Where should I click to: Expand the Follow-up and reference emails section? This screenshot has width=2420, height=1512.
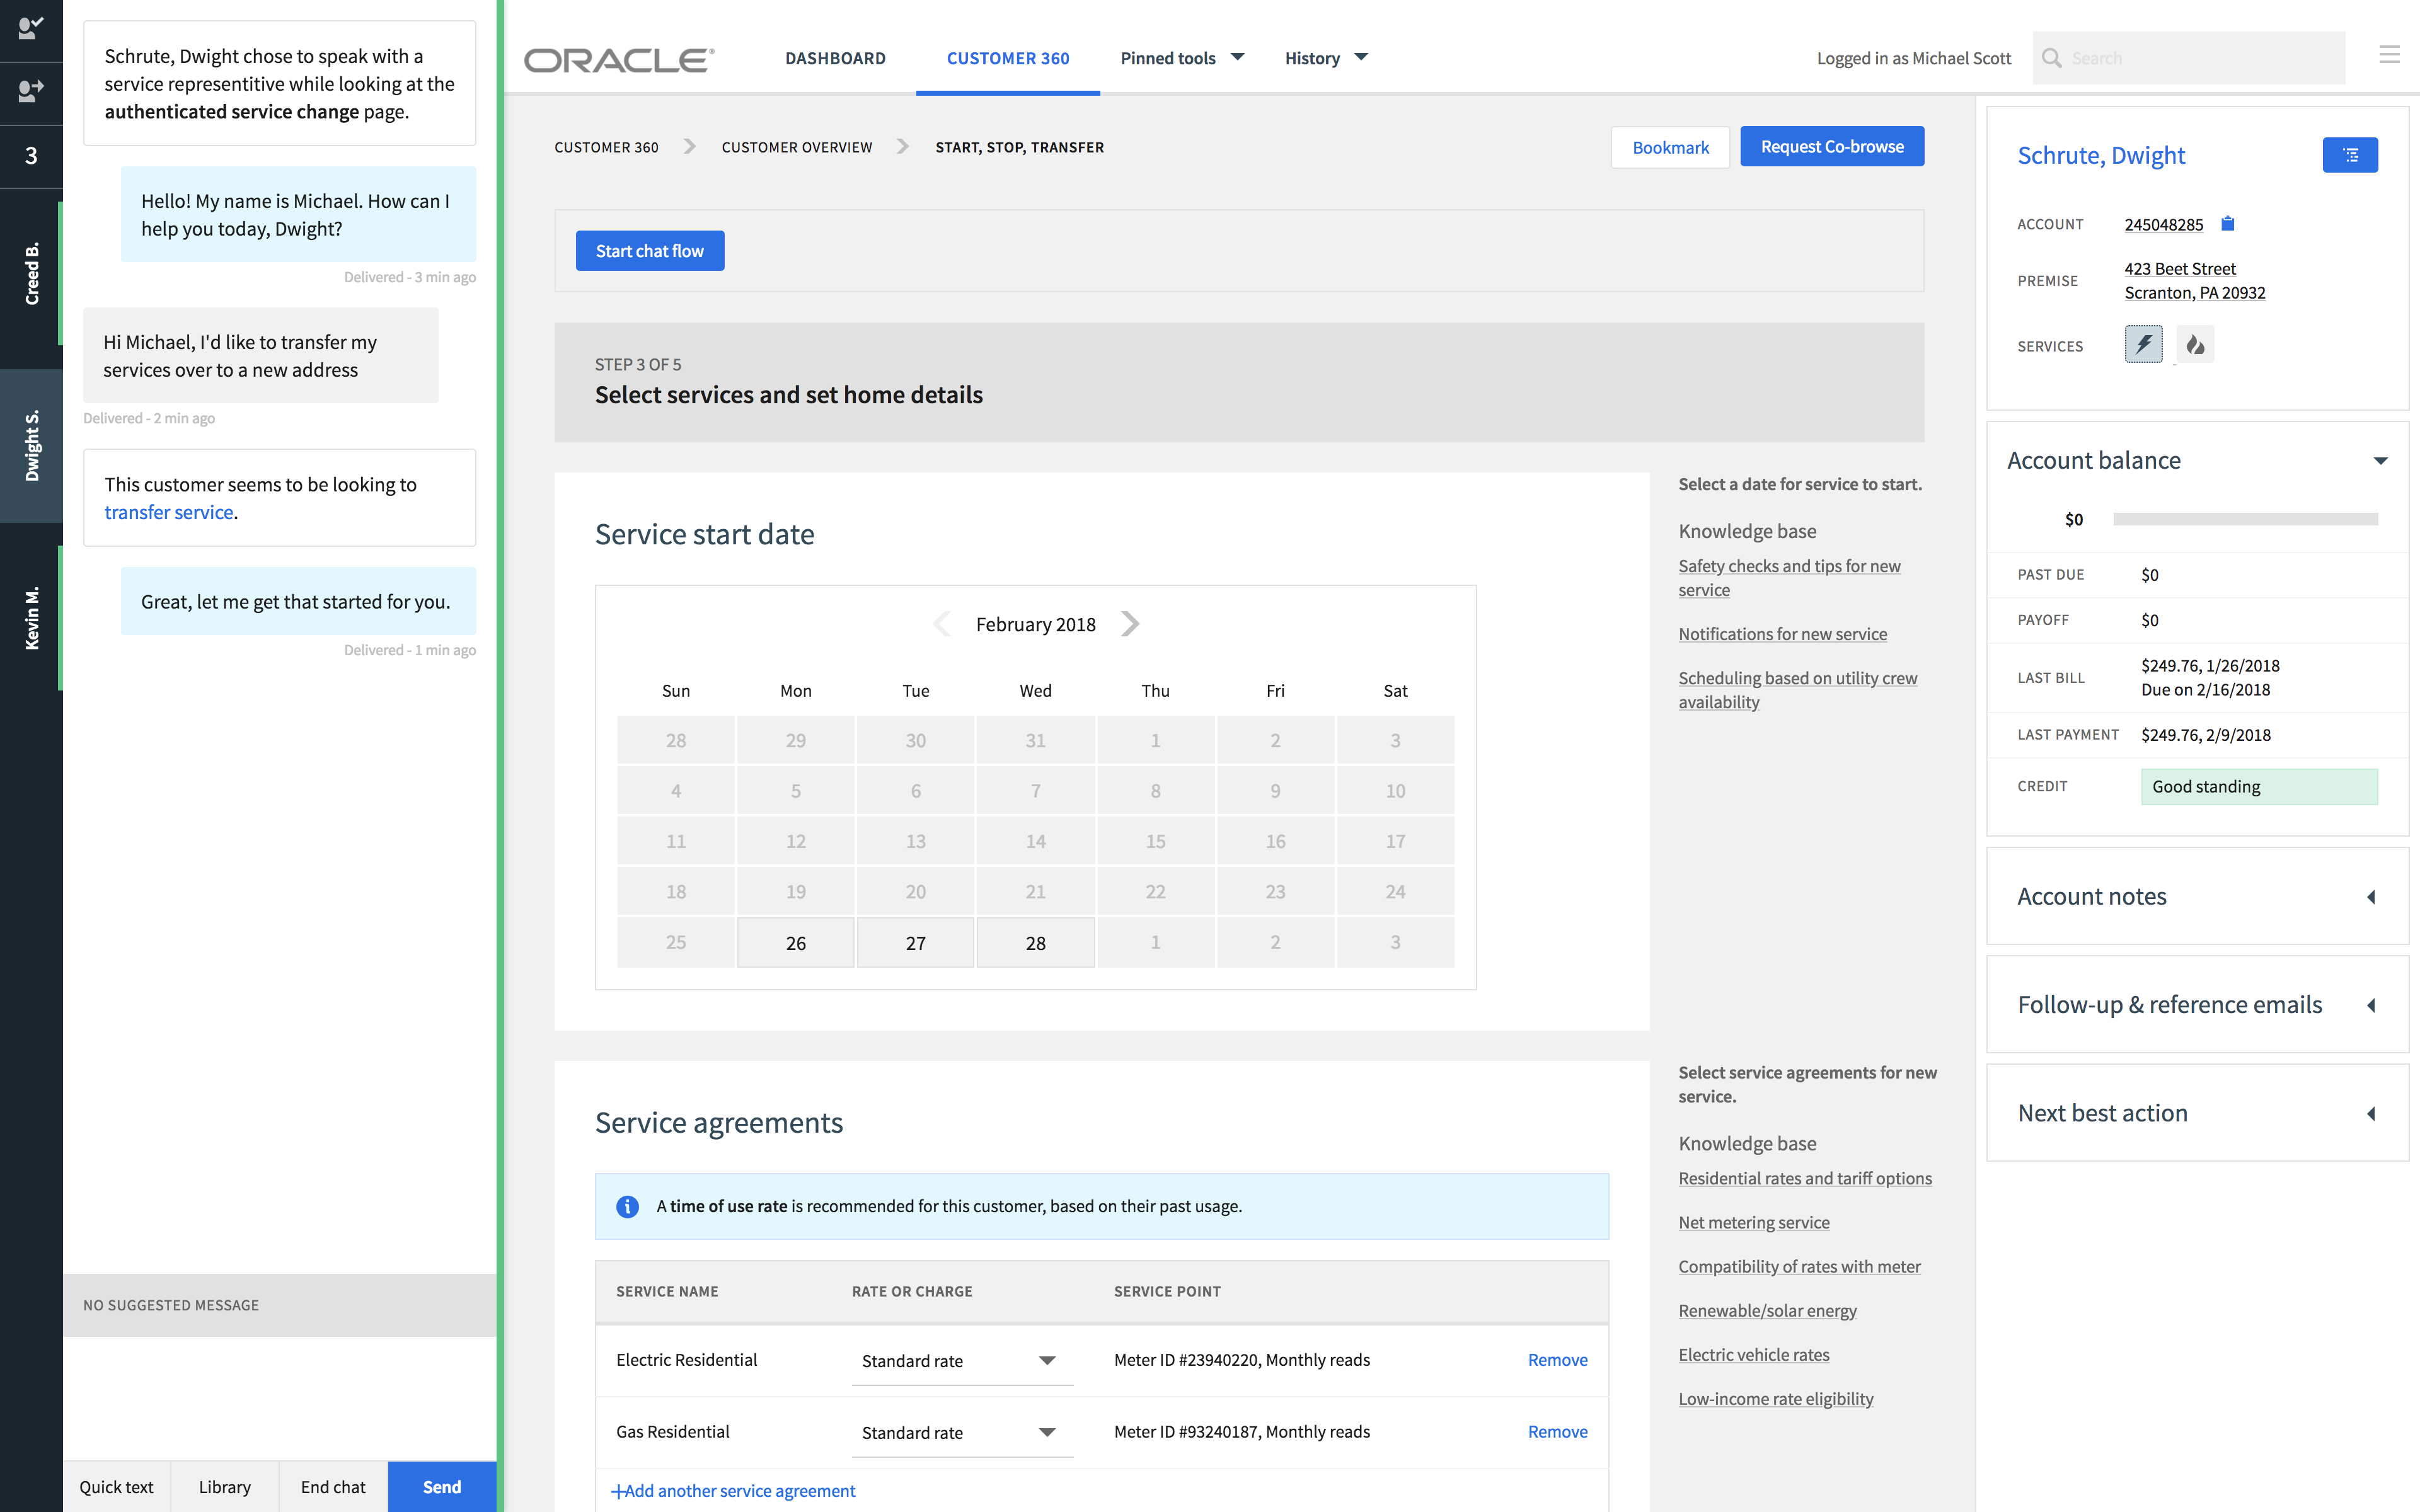pos(2371,1005)
